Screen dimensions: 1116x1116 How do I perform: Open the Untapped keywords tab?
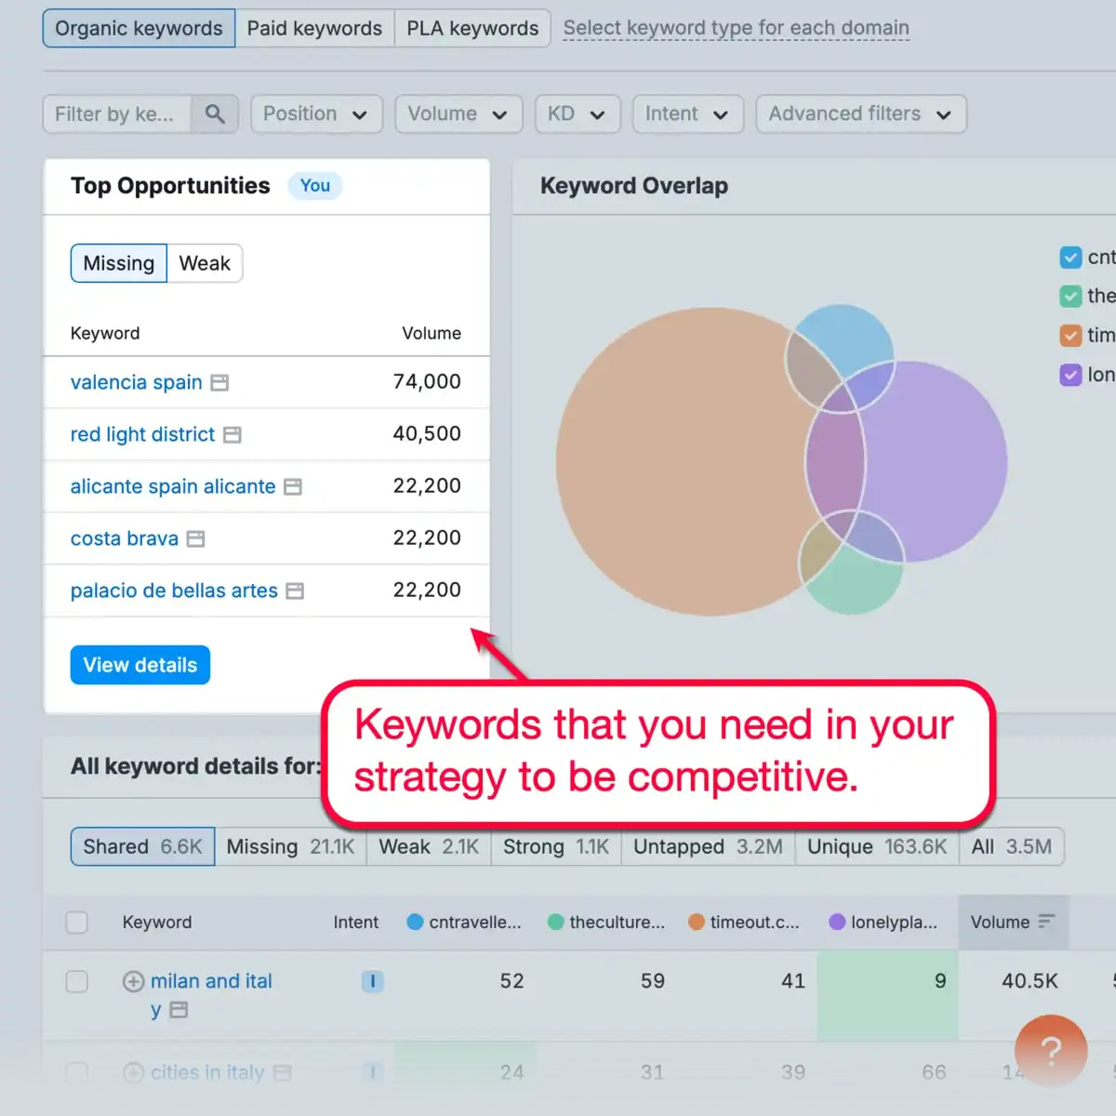[x=706, y=846]
